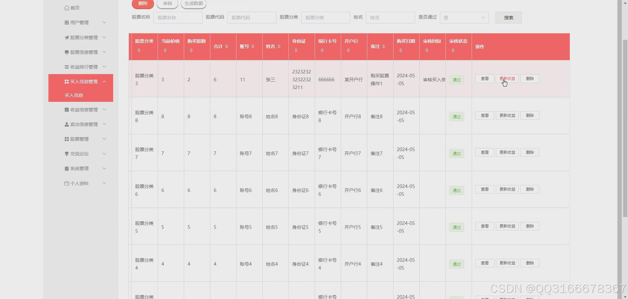Sort table by 备注 column arrows
This screenshot has height=299, width=628.
click(x=384, y=46)
